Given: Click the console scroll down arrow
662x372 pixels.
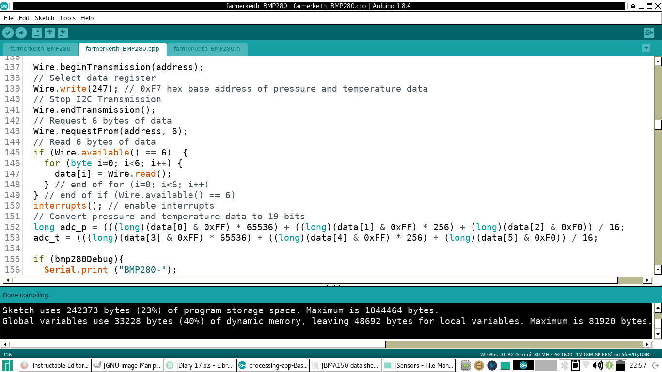Looking at the screenshot, I should point(658,334).
